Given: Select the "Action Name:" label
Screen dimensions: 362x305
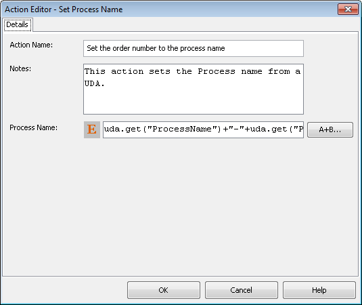Looking at the screenshot, I should 31,45.
